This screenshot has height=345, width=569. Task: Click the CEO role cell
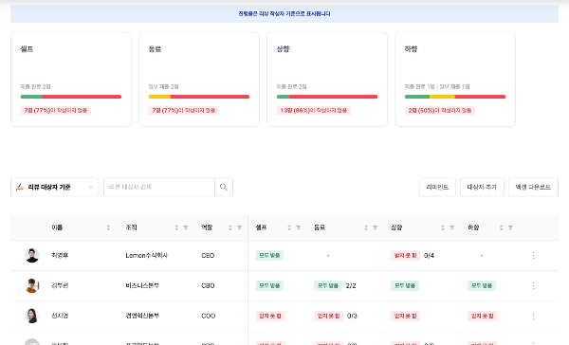click(x=208, y=255)
